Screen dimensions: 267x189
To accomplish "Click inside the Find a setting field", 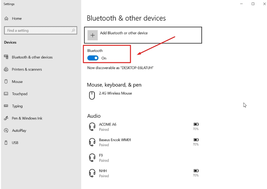I will (x=37, y=30).
